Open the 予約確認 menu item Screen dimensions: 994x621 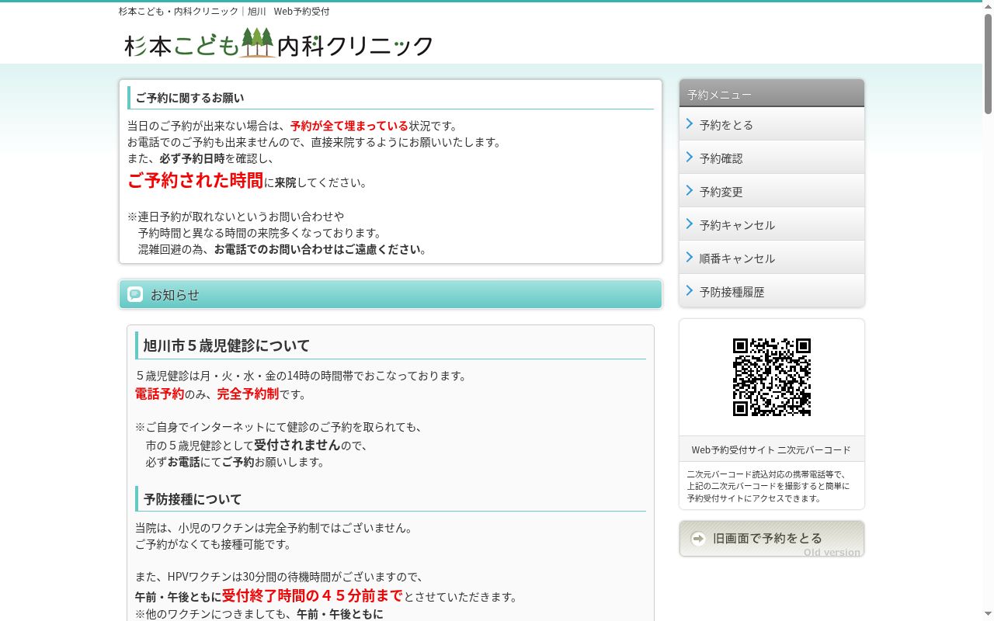coord(772,158)
